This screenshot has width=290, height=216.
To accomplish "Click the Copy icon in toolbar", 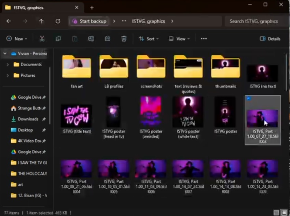I will [58, 39].
